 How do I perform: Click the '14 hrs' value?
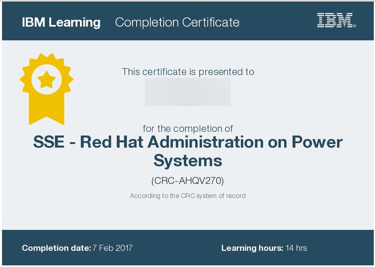(296, 248)
